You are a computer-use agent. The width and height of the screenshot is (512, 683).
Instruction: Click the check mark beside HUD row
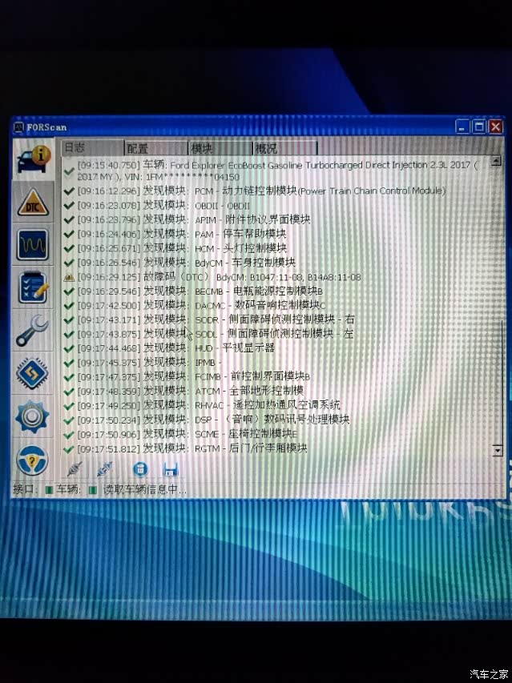tap(69, 348)
